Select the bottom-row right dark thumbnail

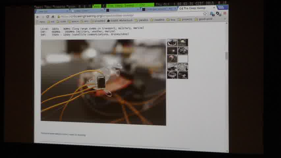(x=183, y=75)
